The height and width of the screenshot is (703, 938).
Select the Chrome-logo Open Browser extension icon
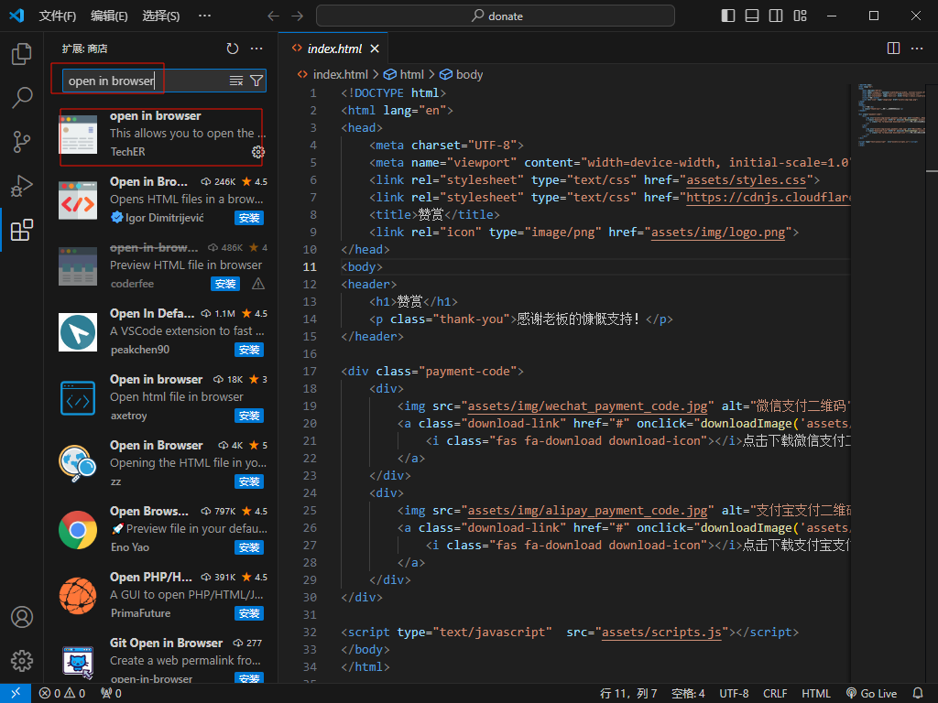coord(78,530)
